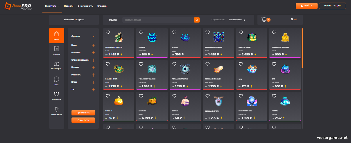Screen dimensions: 351x143
Task: Open the Permanent Buddha fruit image
Action: click(x=285, y=37)
